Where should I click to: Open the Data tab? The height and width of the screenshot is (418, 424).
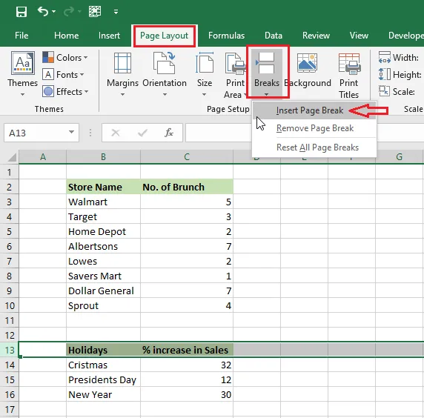pyautogui.click(x=274, y=36)
